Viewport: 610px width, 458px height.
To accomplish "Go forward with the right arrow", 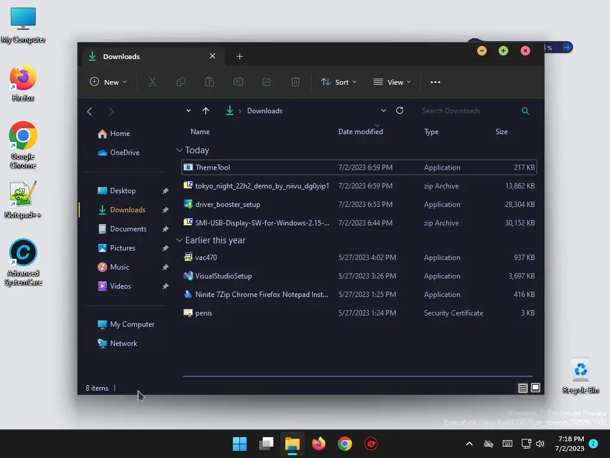I will coord(111,112).
